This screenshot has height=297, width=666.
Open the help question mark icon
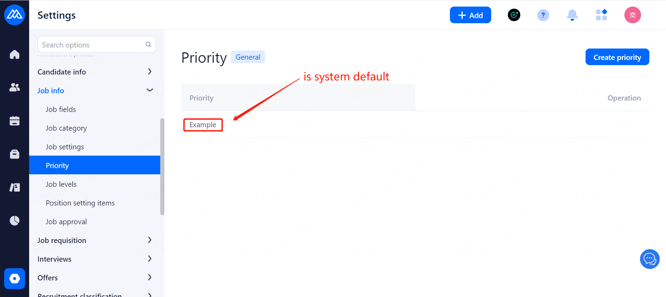pos(543,15)
